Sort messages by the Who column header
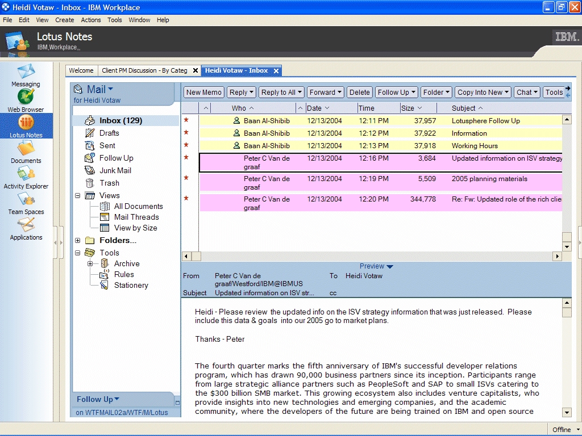This screenshot has width=582, height=436. pos(243,108)
